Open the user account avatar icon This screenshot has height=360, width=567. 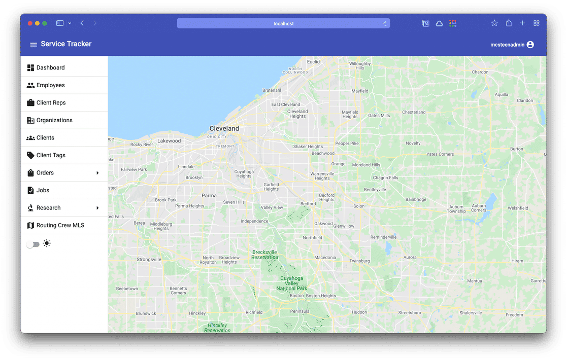pyautogui.click(x=530, y=45)
